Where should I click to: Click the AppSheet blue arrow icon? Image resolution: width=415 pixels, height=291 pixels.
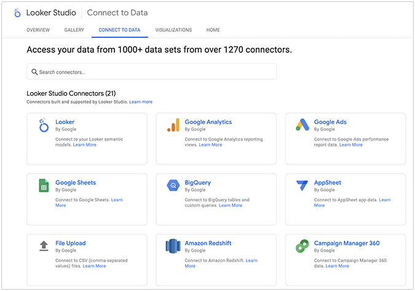pos(302,185)
